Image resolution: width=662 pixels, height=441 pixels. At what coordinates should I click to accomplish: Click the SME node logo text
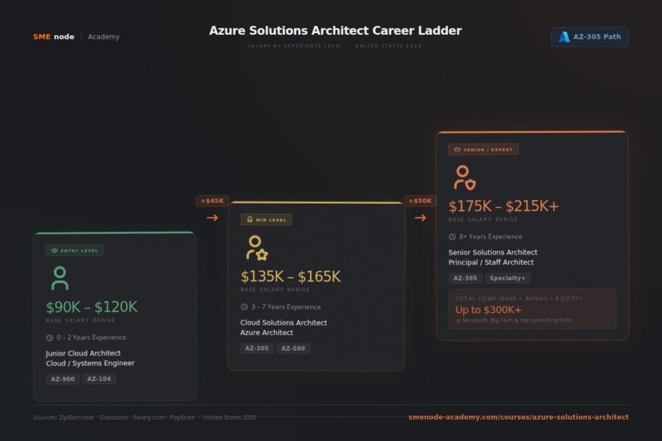(54, 37)
